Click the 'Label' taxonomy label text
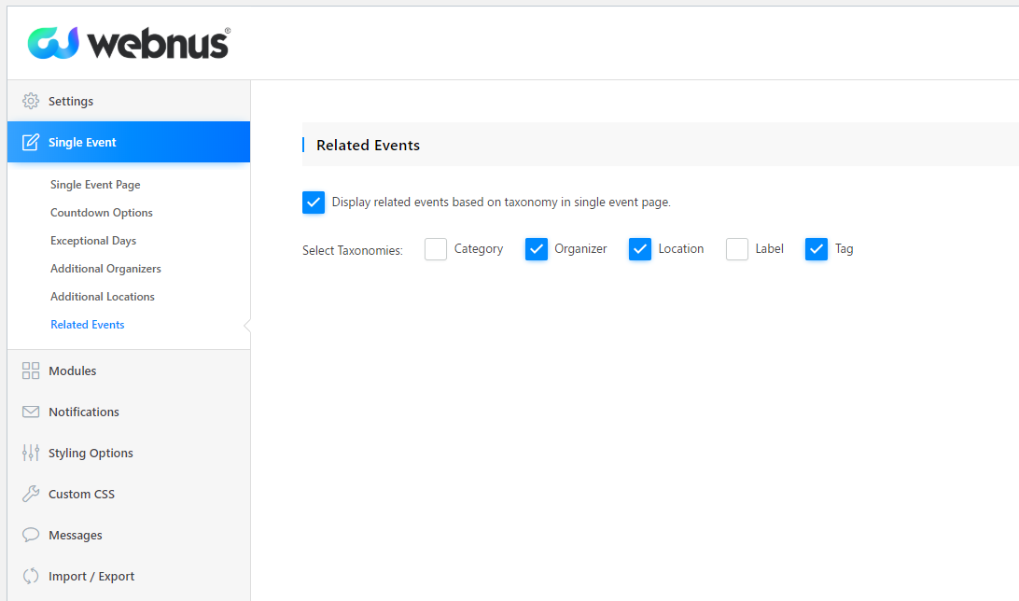1019x601 pixels. (x=769, y=249)
